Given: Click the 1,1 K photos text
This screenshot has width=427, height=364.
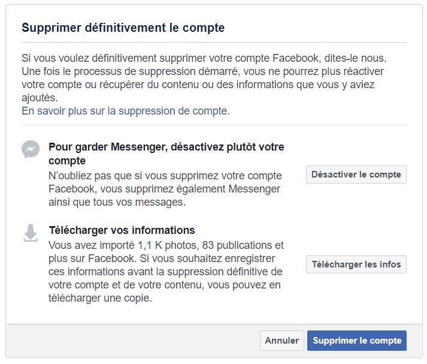Looking at the screenshot, I should [x=168, y=245].
